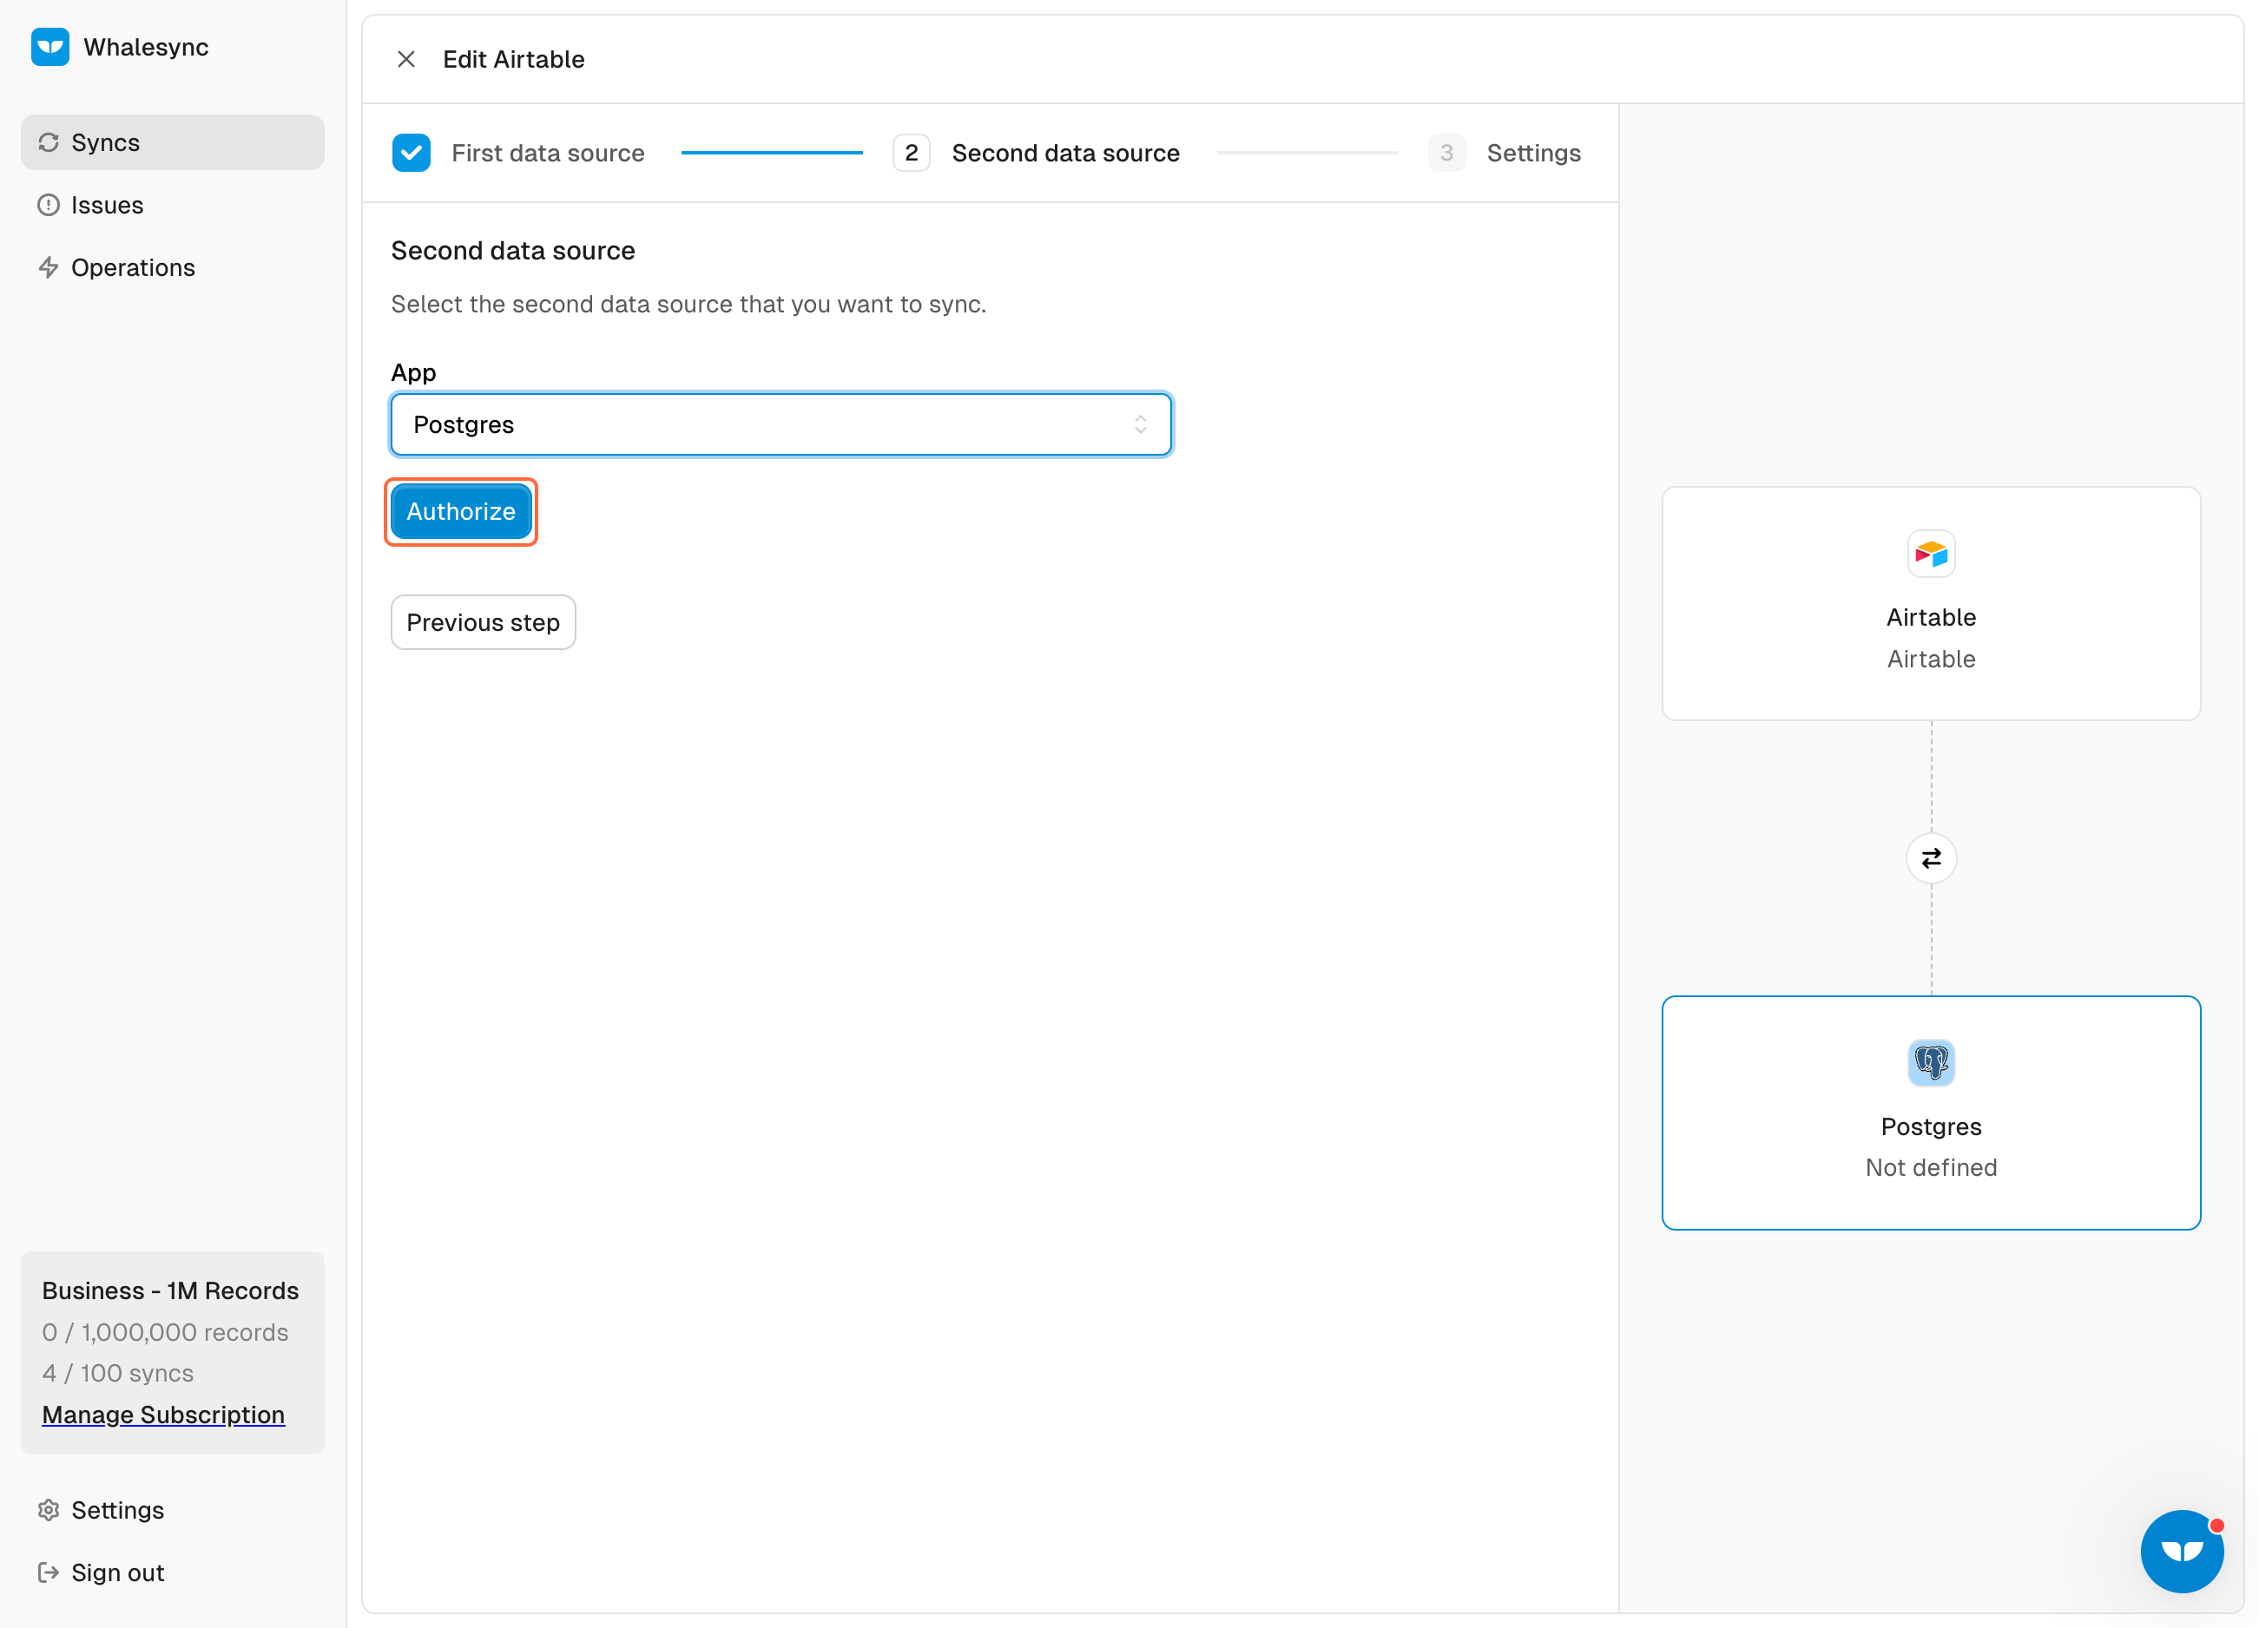
Task: Select Issues in the sidebar
Action: point(172,205)
